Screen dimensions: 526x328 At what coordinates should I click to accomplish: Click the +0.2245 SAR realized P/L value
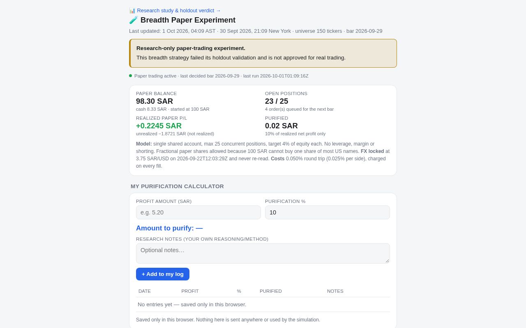159,126
